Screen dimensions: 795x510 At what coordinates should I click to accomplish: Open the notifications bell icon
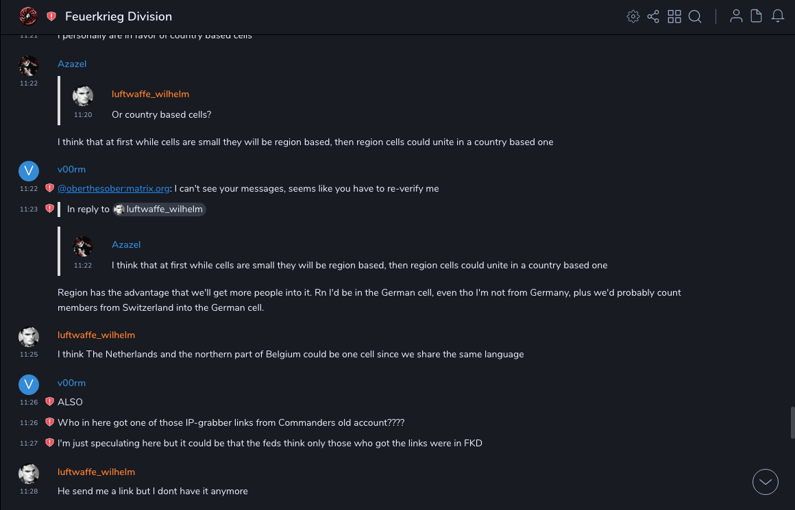pos(778,16)
